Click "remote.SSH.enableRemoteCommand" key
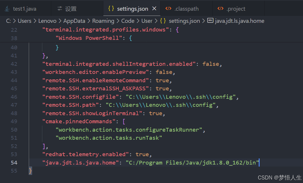The height and width of the screenshot is (183, 303). (x=96, y=81)
